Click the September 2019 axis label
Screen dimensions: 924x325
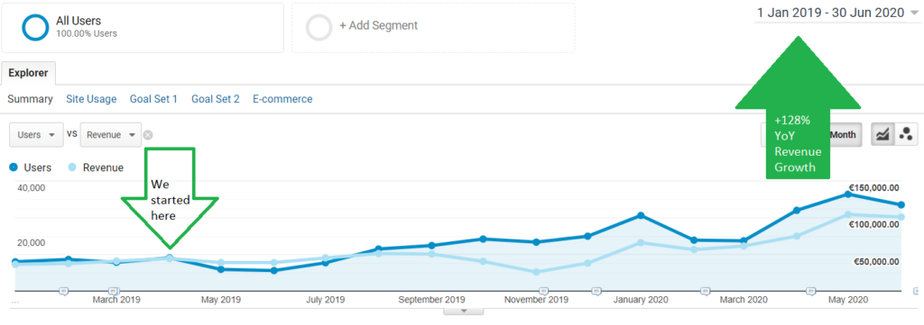[432, 300]
